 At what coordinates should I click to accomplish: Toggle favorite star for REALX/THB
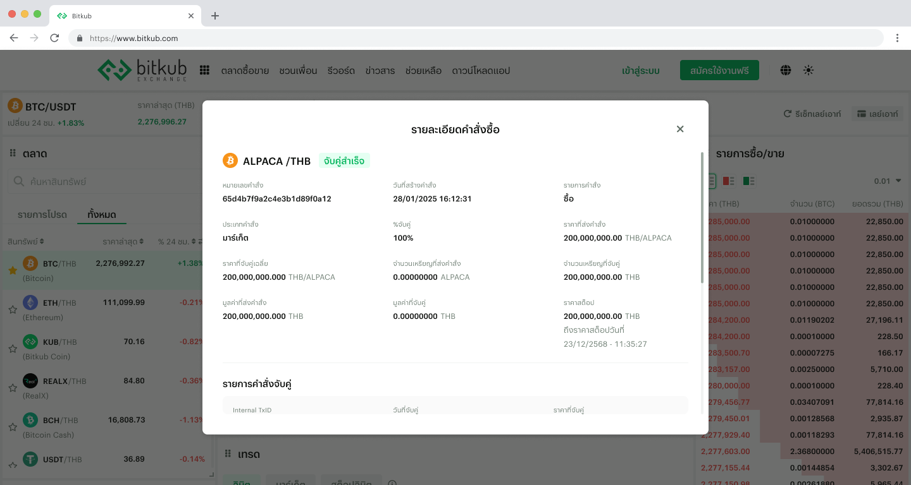click(x=13, y=388)
